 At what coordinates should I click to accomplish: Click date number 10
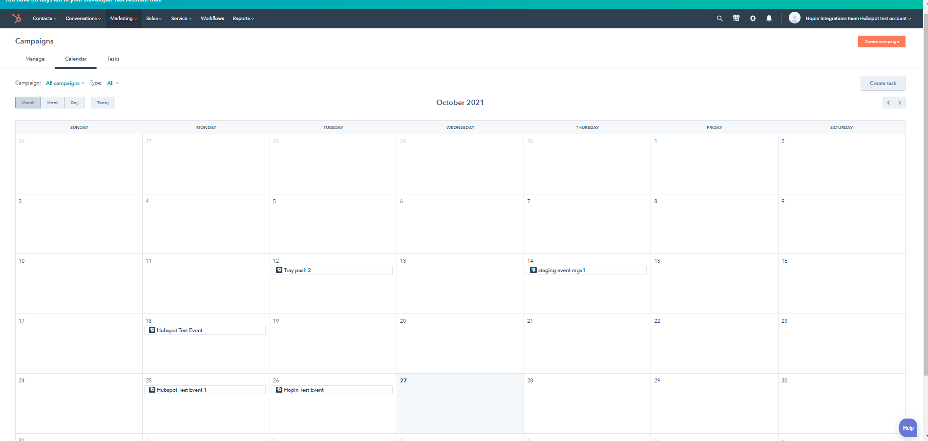click(x=21, y=261)
